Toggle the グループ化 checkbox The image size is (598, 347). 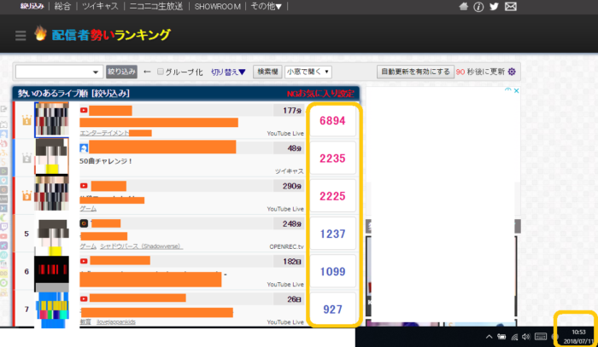[161, 72]
